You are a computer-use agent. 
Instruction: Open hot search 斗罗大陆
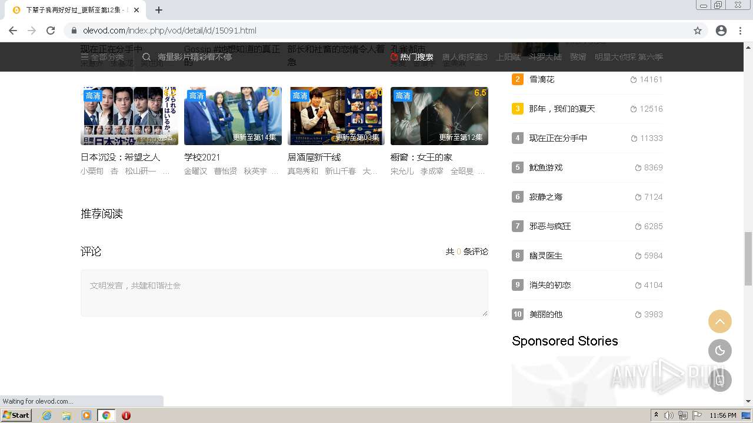(x=545, y=57)
